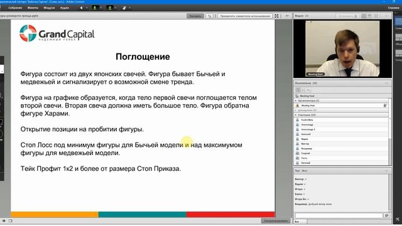
Task: Switch Video pod to grid layout
Action: (x=364, y=16)
